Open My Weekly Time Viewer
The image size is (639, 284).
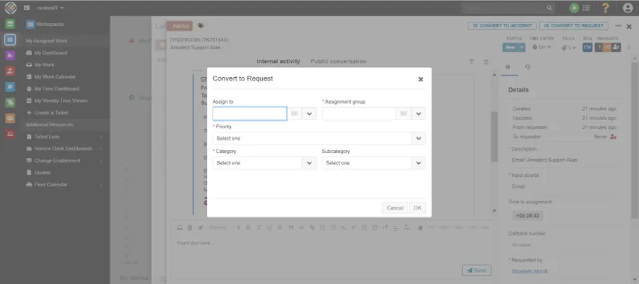[57, 100]
